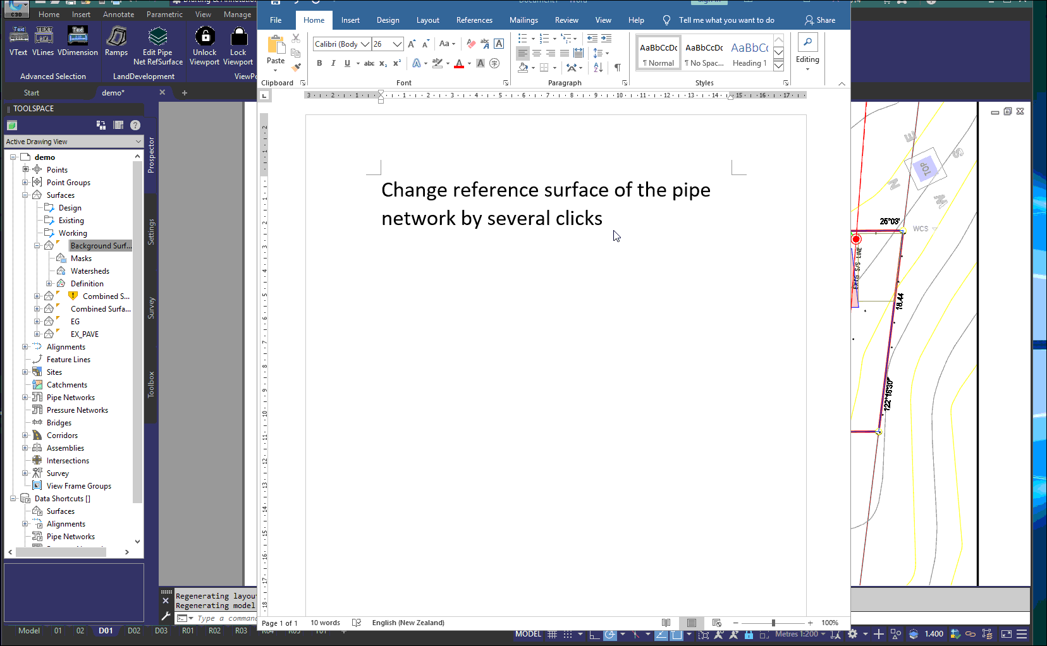Image resolution: width=1047 pixels, height=646 pixels.
Task: Justify the paragraph text
Action: click(565, 53)
